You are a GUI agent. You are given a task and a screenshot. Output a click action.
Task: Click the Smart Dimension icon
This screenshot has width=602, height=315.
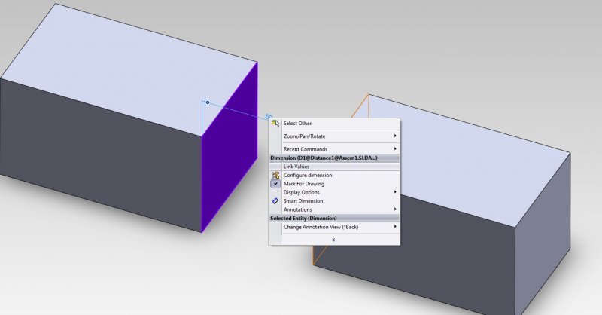click(x=275, y=200)
